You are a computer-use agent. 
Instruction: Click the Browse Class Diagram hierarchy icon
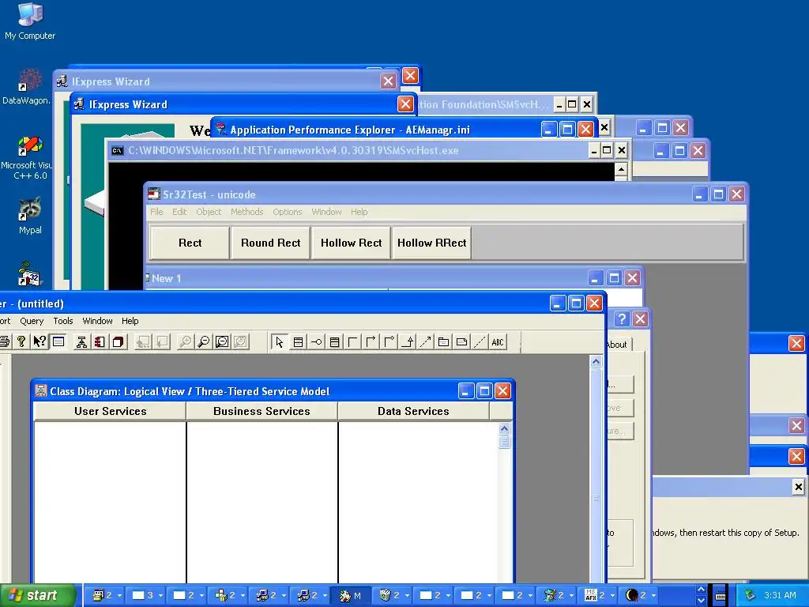[81, 341]
